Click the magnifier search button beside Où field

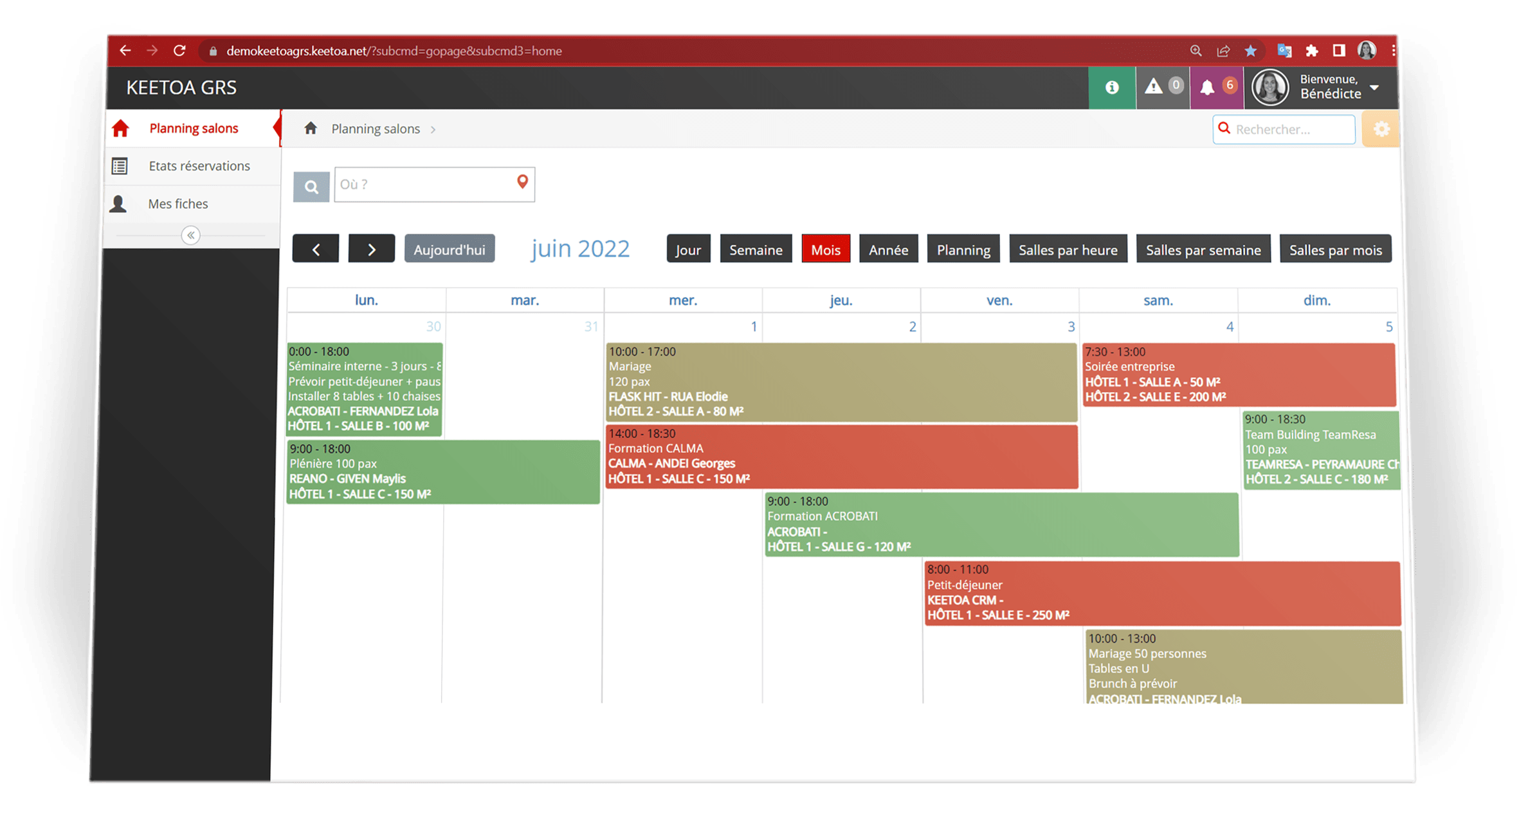click(x=311, y=187)
